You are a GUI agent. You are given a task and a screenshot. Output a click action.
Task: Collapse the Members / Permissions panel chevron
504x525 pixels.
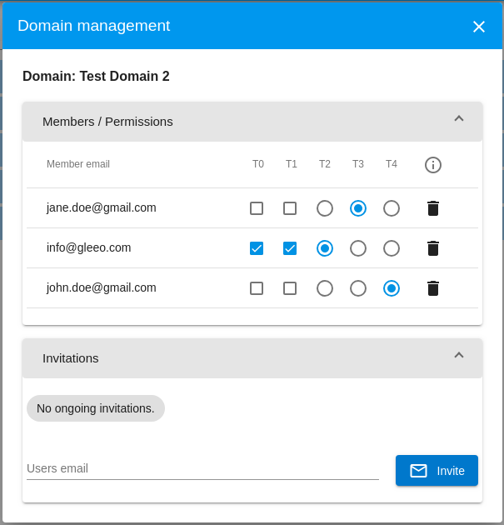[x=459, y=118]
